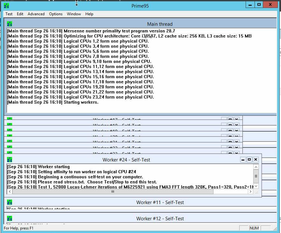Viewport: 281px width, 233px height.
Task: Click the Worker #24 scroll-down arrow
Action: [x=256, y=186]
